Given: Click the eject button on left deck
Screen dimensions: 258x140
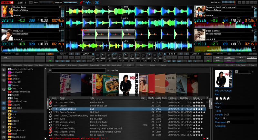Looking at the screenshot, I should (89, 61).
